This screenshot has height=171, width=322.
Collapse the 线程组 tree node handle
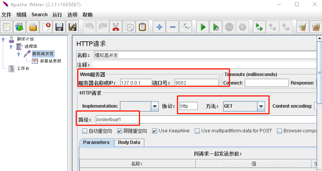coord(11,47)
